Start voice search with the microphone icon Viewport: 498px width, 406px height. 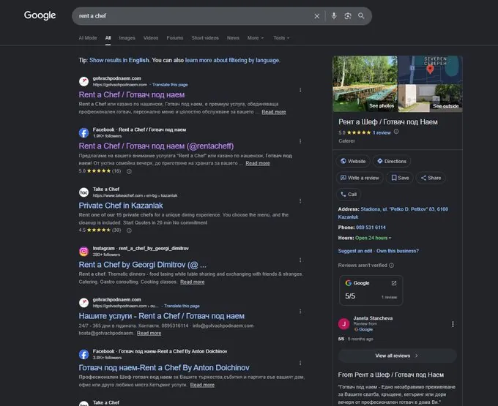334,16
